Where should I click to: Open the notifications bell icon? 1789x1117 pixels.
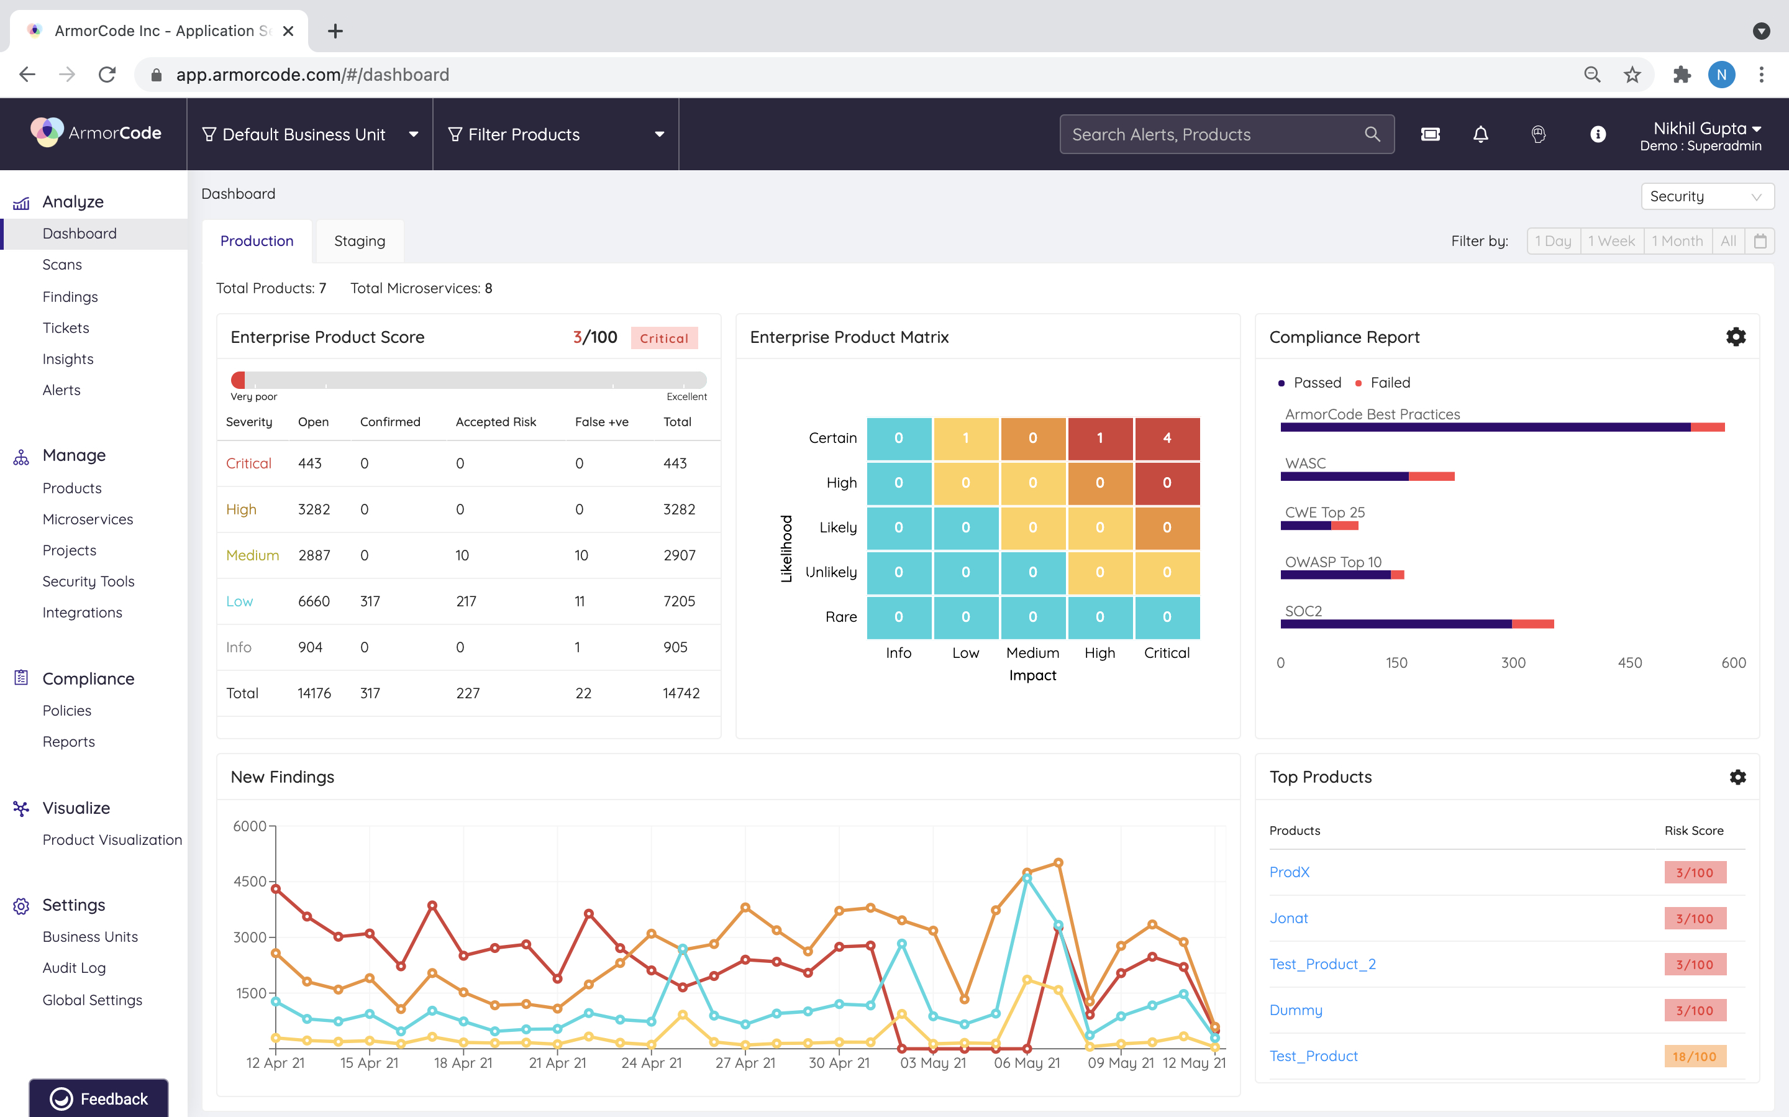click(1480, 134)
